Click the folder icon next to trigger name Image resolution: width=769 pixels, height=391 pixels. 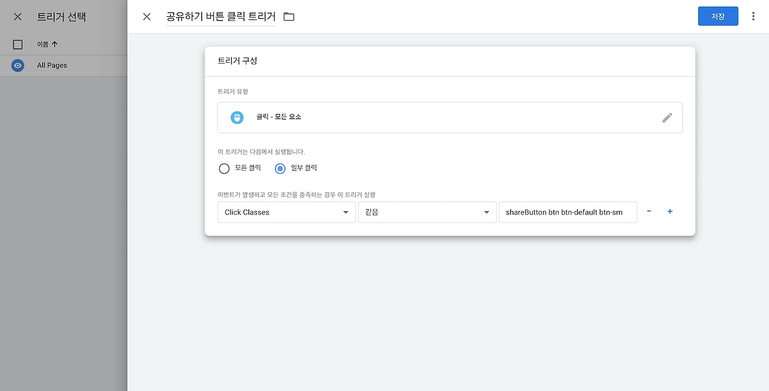point(289,17)
